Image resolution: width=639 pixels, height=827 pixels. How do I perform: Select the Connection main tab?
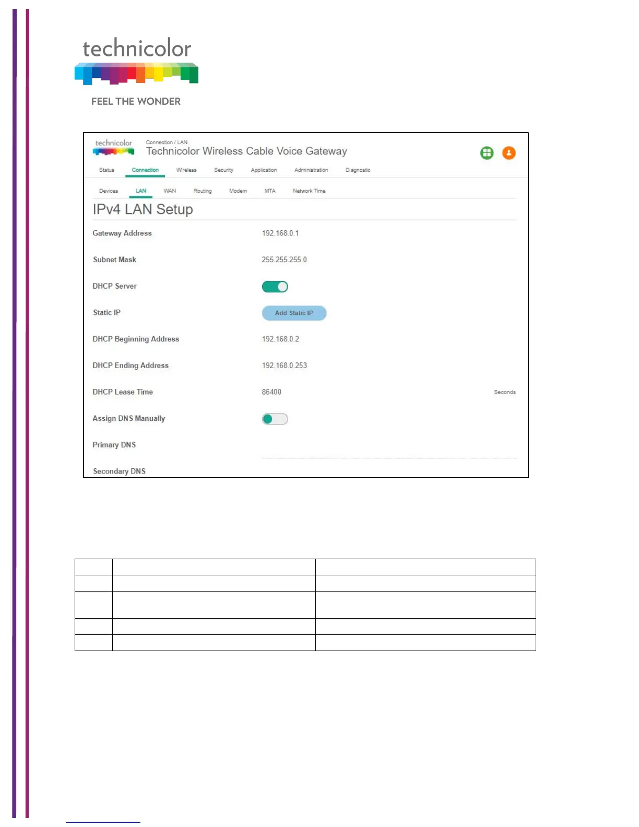coord(145,170)
